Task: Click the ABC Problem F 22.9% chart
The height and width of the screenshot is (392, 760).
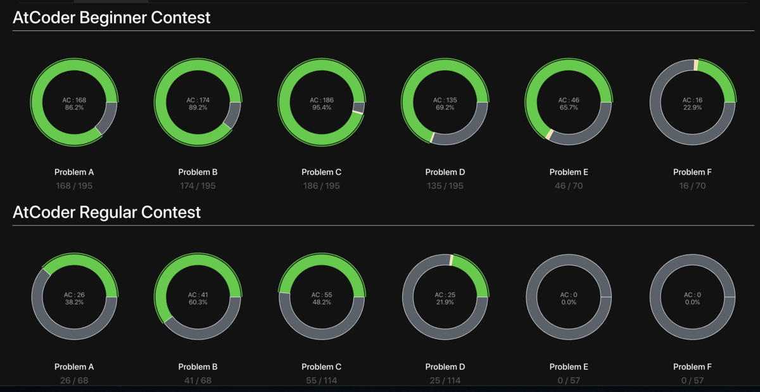Action: click(x=692, y=103)
